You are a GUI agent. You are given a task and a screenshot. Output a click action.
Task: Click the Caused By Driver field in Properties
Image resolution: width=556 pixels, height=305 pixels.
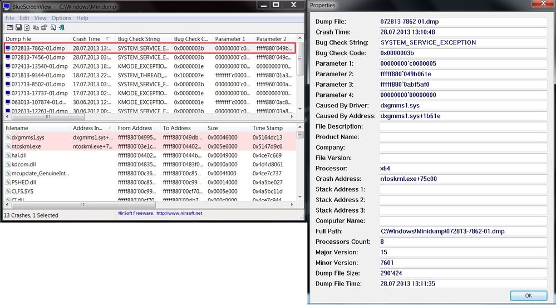[463, 106]
